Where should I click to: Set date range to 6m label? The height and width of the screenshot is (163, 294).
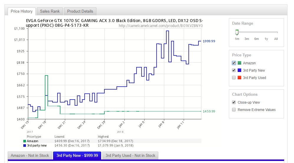[x=257, y=39]
